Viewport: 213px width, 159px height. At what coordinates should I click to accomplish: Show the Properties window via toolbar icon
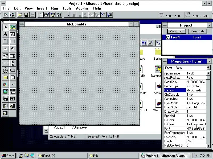(x=47, y=15)
